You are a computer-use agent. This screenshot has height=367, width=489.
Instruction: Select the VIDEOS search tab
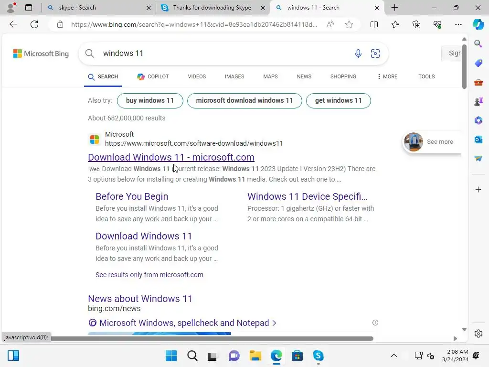[197, 76]
